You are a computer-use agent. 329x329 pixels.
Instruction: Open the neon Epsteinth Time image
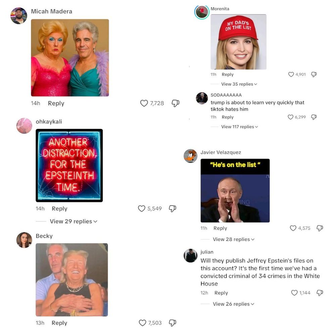pyautogui.click(x=69, y=166)
